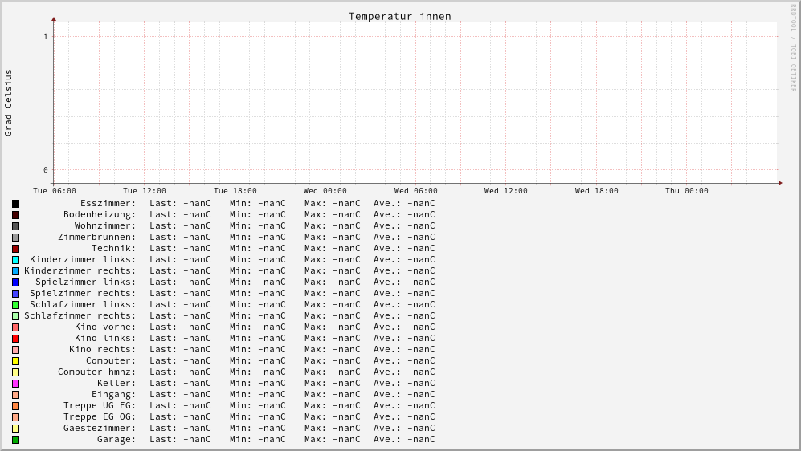
Task: Click the Temperatur innen chart title
Action: click(x=399, y=17)
